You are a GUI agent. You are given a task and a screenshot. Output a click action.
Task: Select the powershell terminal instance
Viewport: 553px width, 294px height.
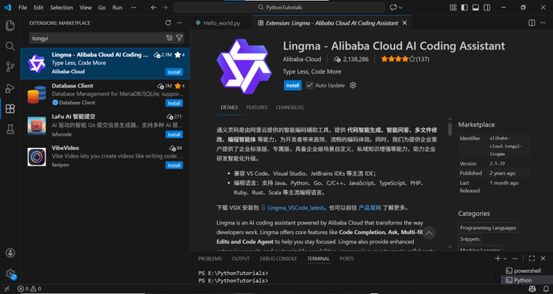coord(527,271)
